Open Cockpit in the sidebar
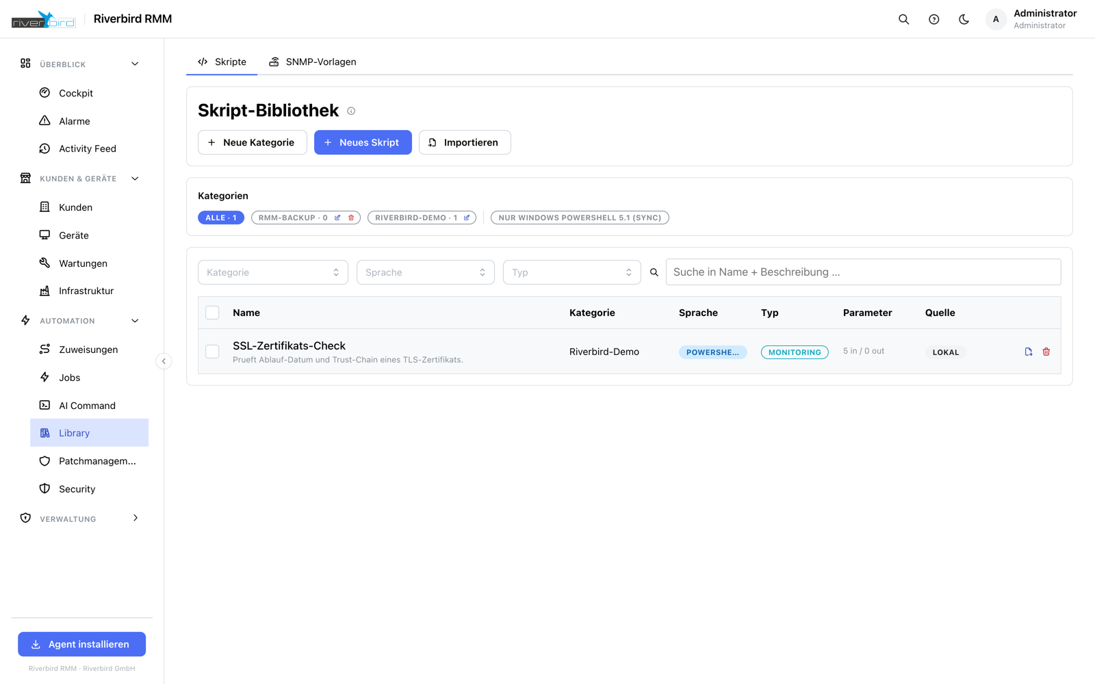Image resolution: width=1095 pixels, height=684 pixels. (89, 93)
